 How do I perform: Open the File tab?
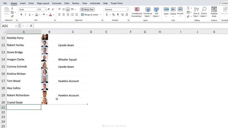[x=5, y=3]
